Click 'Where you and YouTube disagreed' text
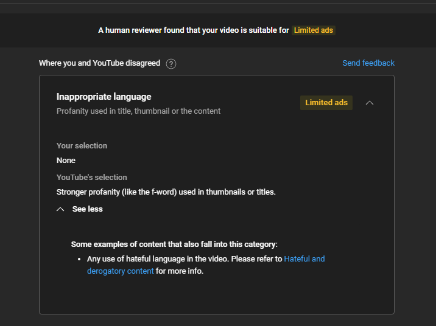Viewport: 436px width, 326px height. (x=99, y=63)
